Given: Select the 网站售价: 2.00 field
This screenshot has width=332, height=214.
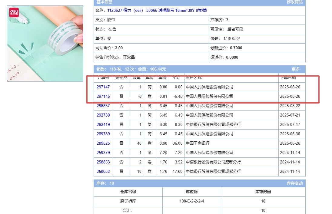Looking at the screenshot, I should 151,48.
